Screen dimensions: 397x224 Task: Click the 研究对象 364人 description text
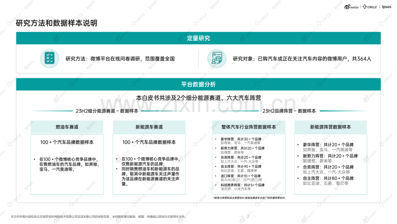point(302,59)
